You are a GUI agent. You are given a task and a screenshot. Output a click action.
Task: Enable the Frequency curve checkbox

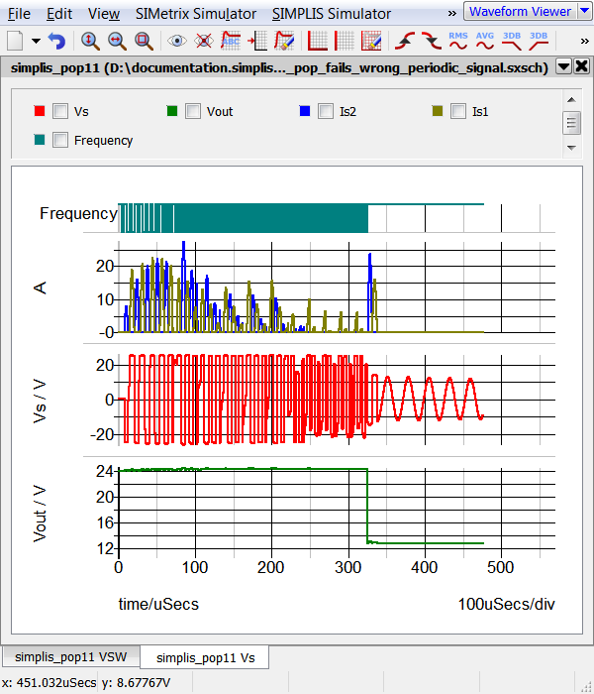tap(60, 140)
